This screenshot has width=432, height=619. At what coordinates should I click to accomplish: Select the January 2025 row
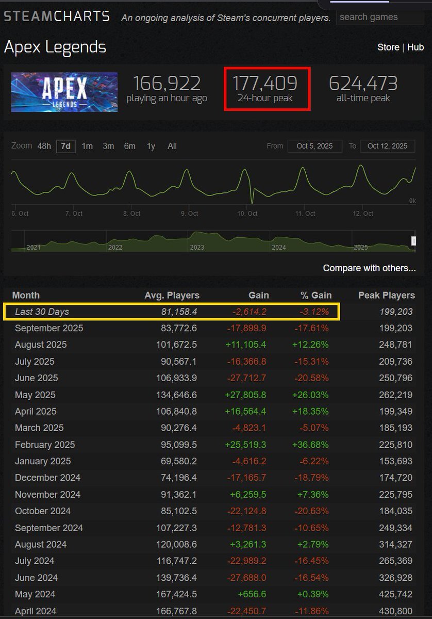[214, 461]
